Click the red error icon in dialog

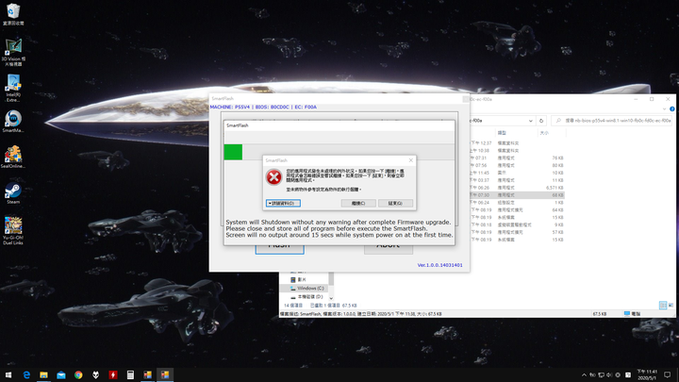tap(273, 177)
